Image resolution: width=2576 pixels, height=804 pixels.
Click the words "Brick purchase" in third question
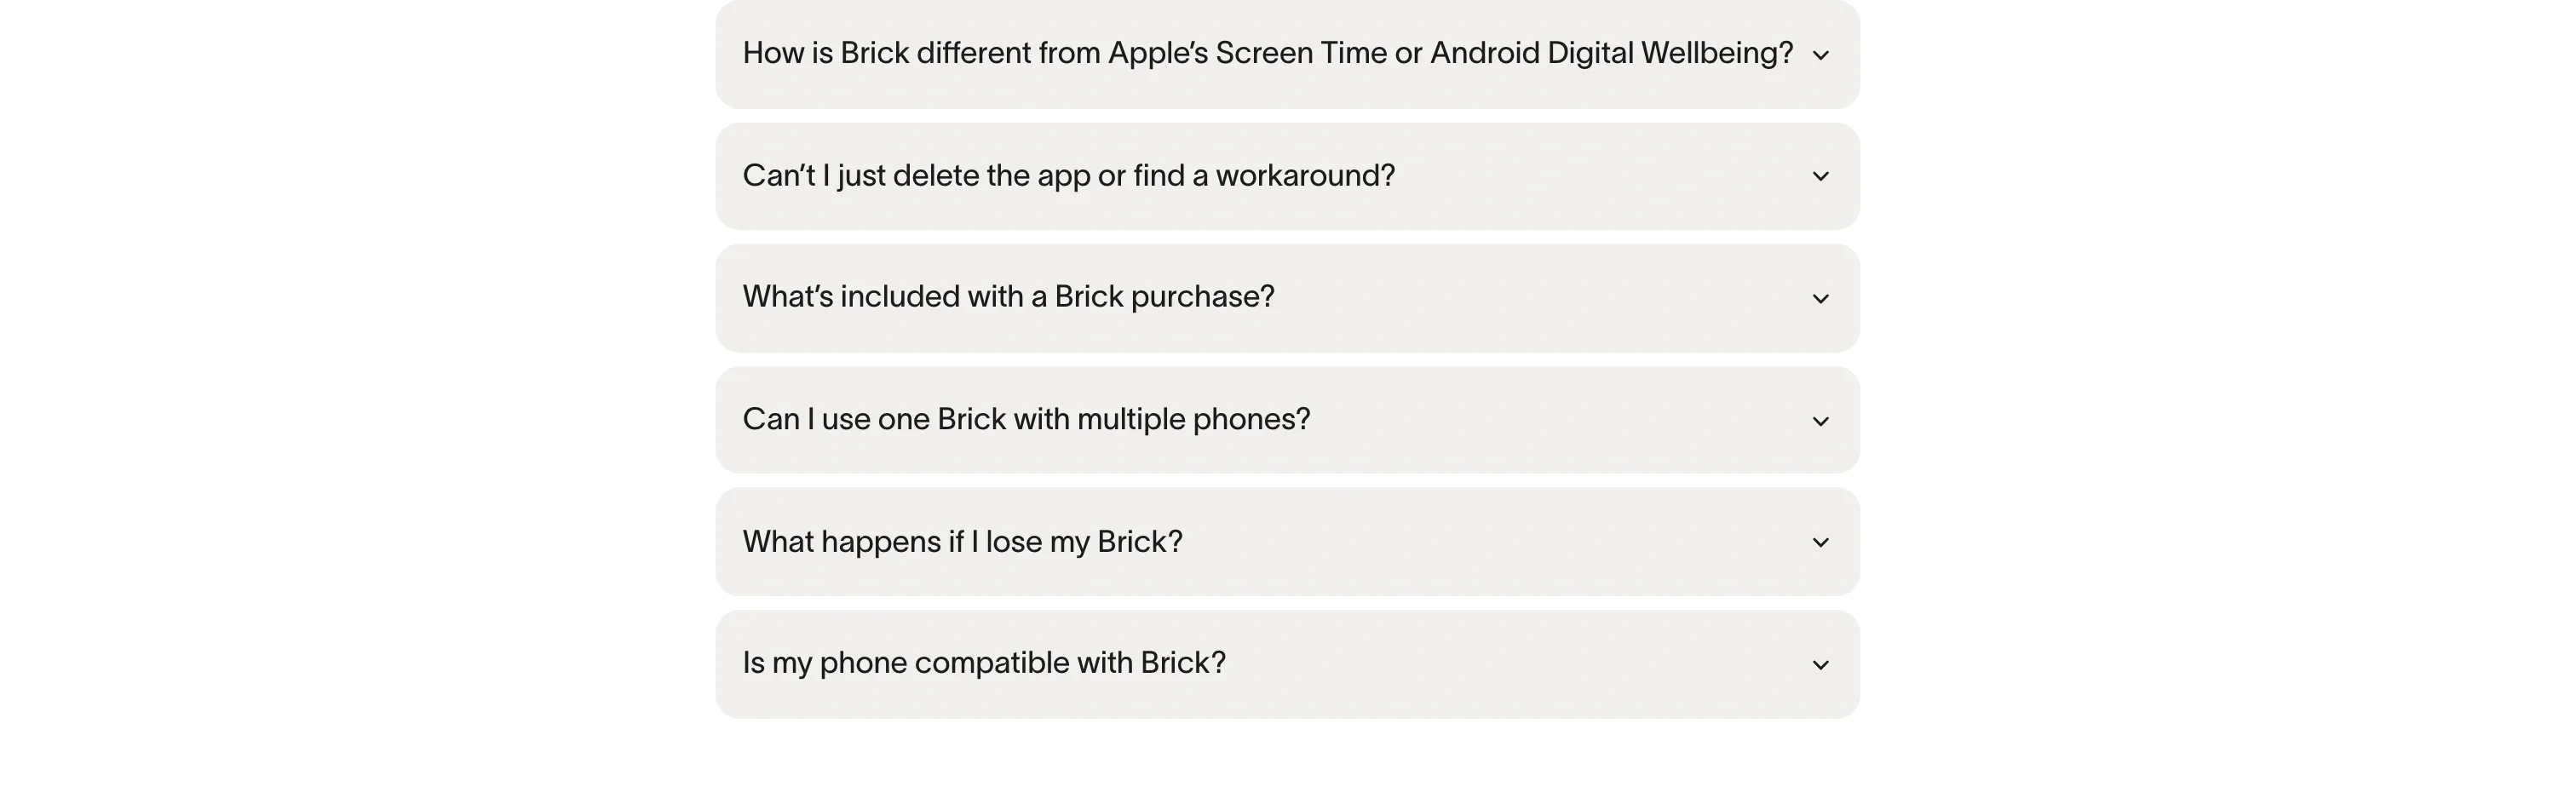coord(1164,297)
